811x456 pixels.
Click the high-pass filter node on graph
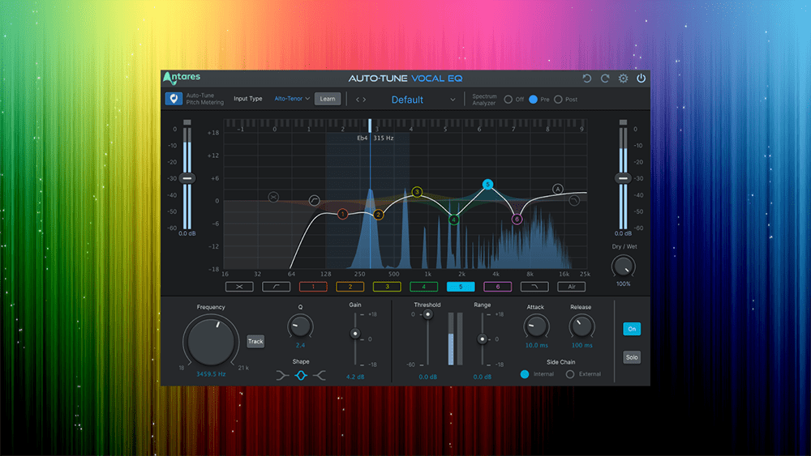pyautogui.click(x=315, y=200)
